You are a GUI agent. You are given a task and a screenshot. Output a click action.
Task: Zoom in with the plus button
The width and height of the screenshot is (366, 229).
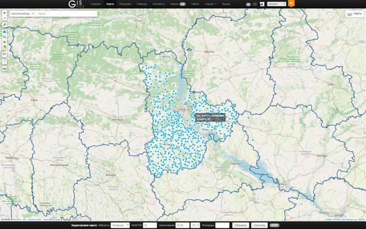click(x=4, y=13)
